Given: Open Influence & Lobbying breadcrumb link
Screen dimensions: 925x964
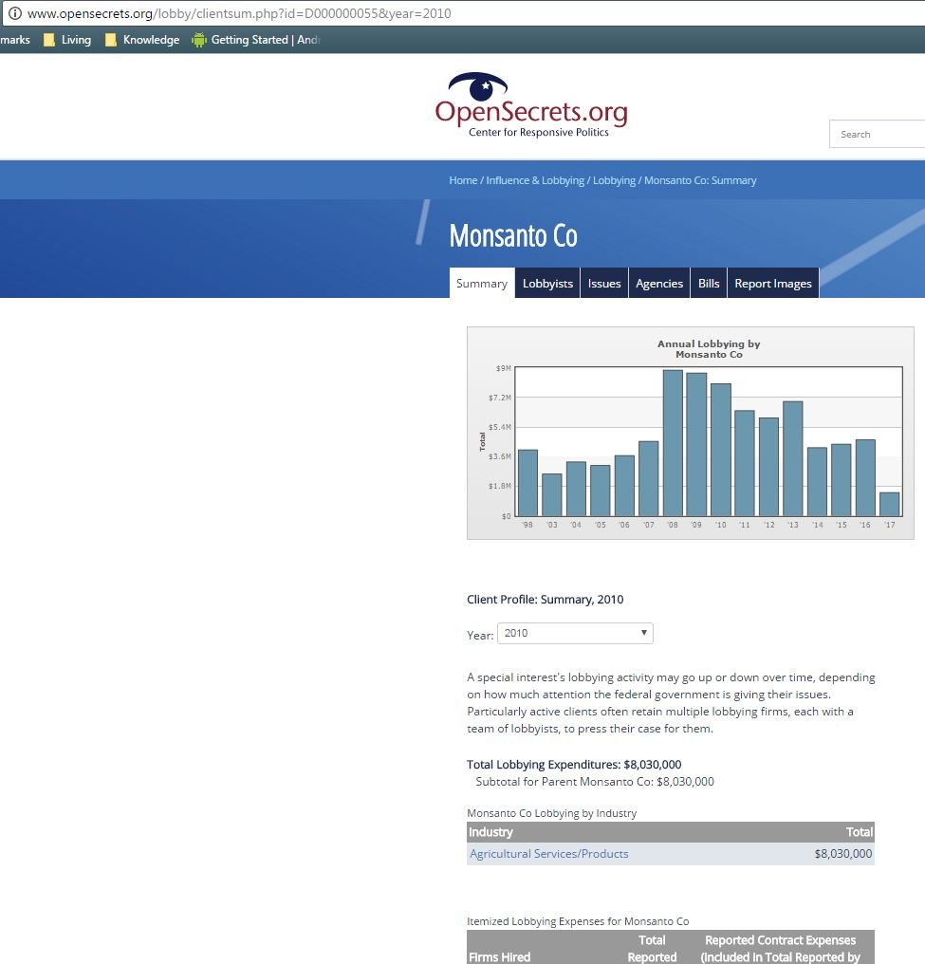Looking at the screenshot, I should [x=535, y=180].
